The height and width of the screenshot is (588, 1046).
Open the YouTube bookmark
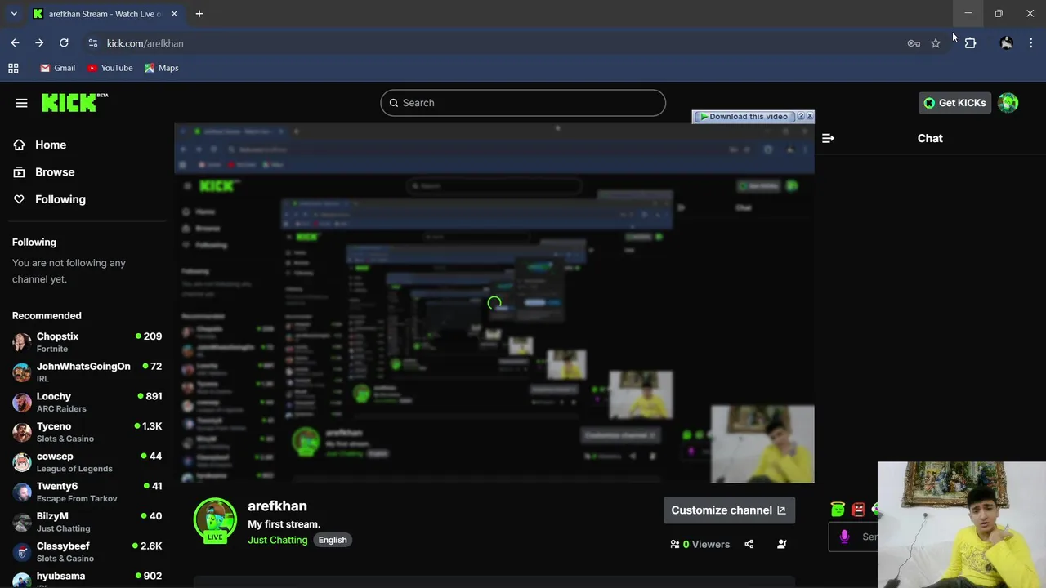tap(110, 68)
